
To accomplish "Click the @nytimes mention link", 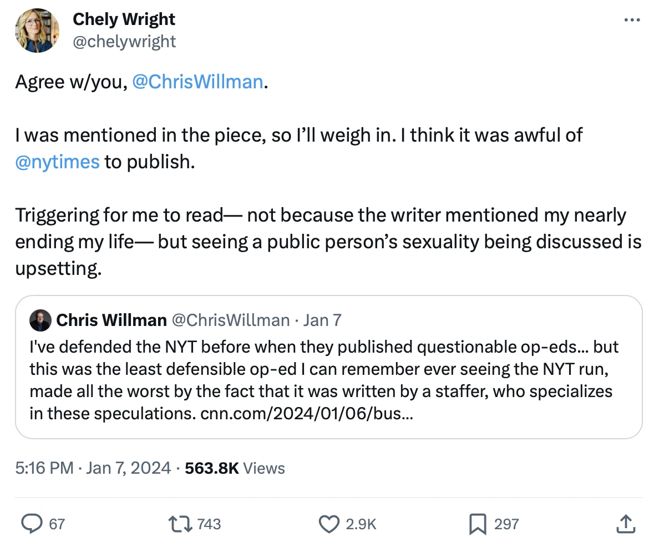I will [x=58, y=162].
